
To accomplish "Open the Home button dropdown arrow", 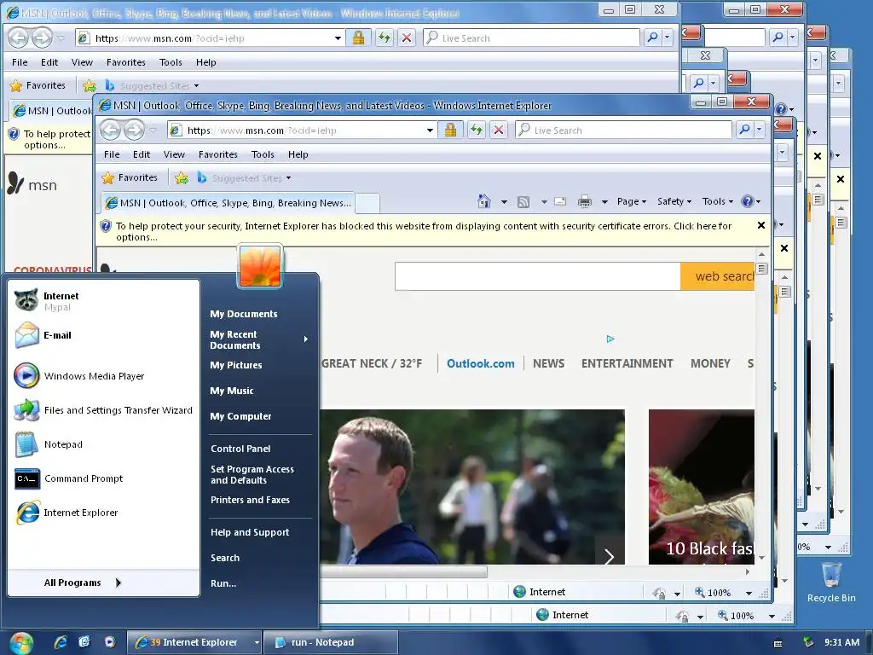I will click(504, 202).
